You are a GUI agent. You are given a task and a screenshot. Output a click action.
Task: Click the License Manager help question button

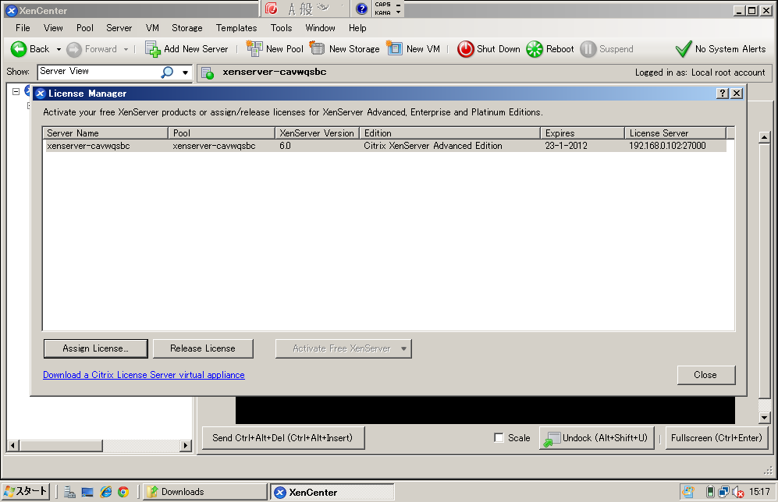pos(723,94)
